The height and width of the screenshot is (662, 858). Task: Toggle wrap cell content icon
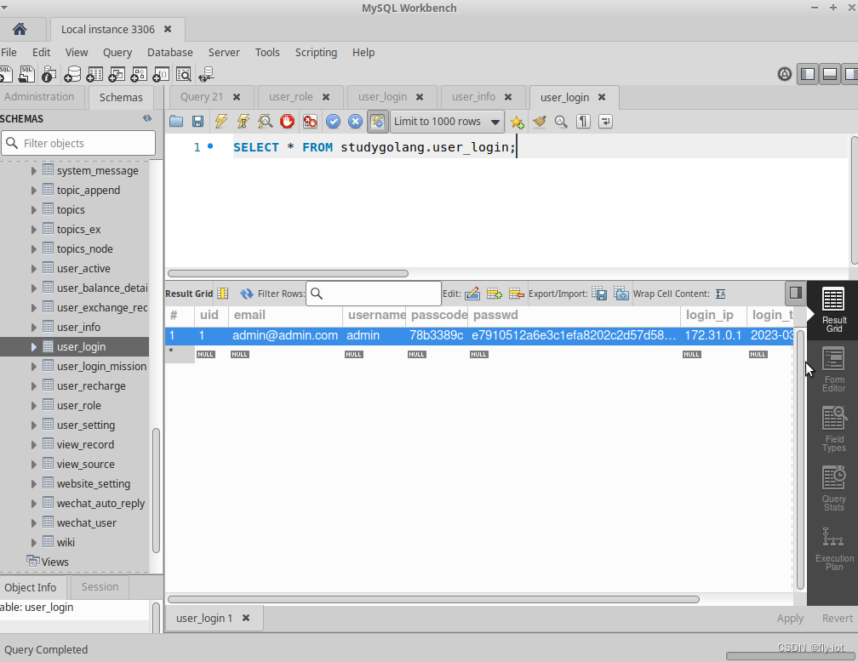pyautogui.click(x=721, y=294)
